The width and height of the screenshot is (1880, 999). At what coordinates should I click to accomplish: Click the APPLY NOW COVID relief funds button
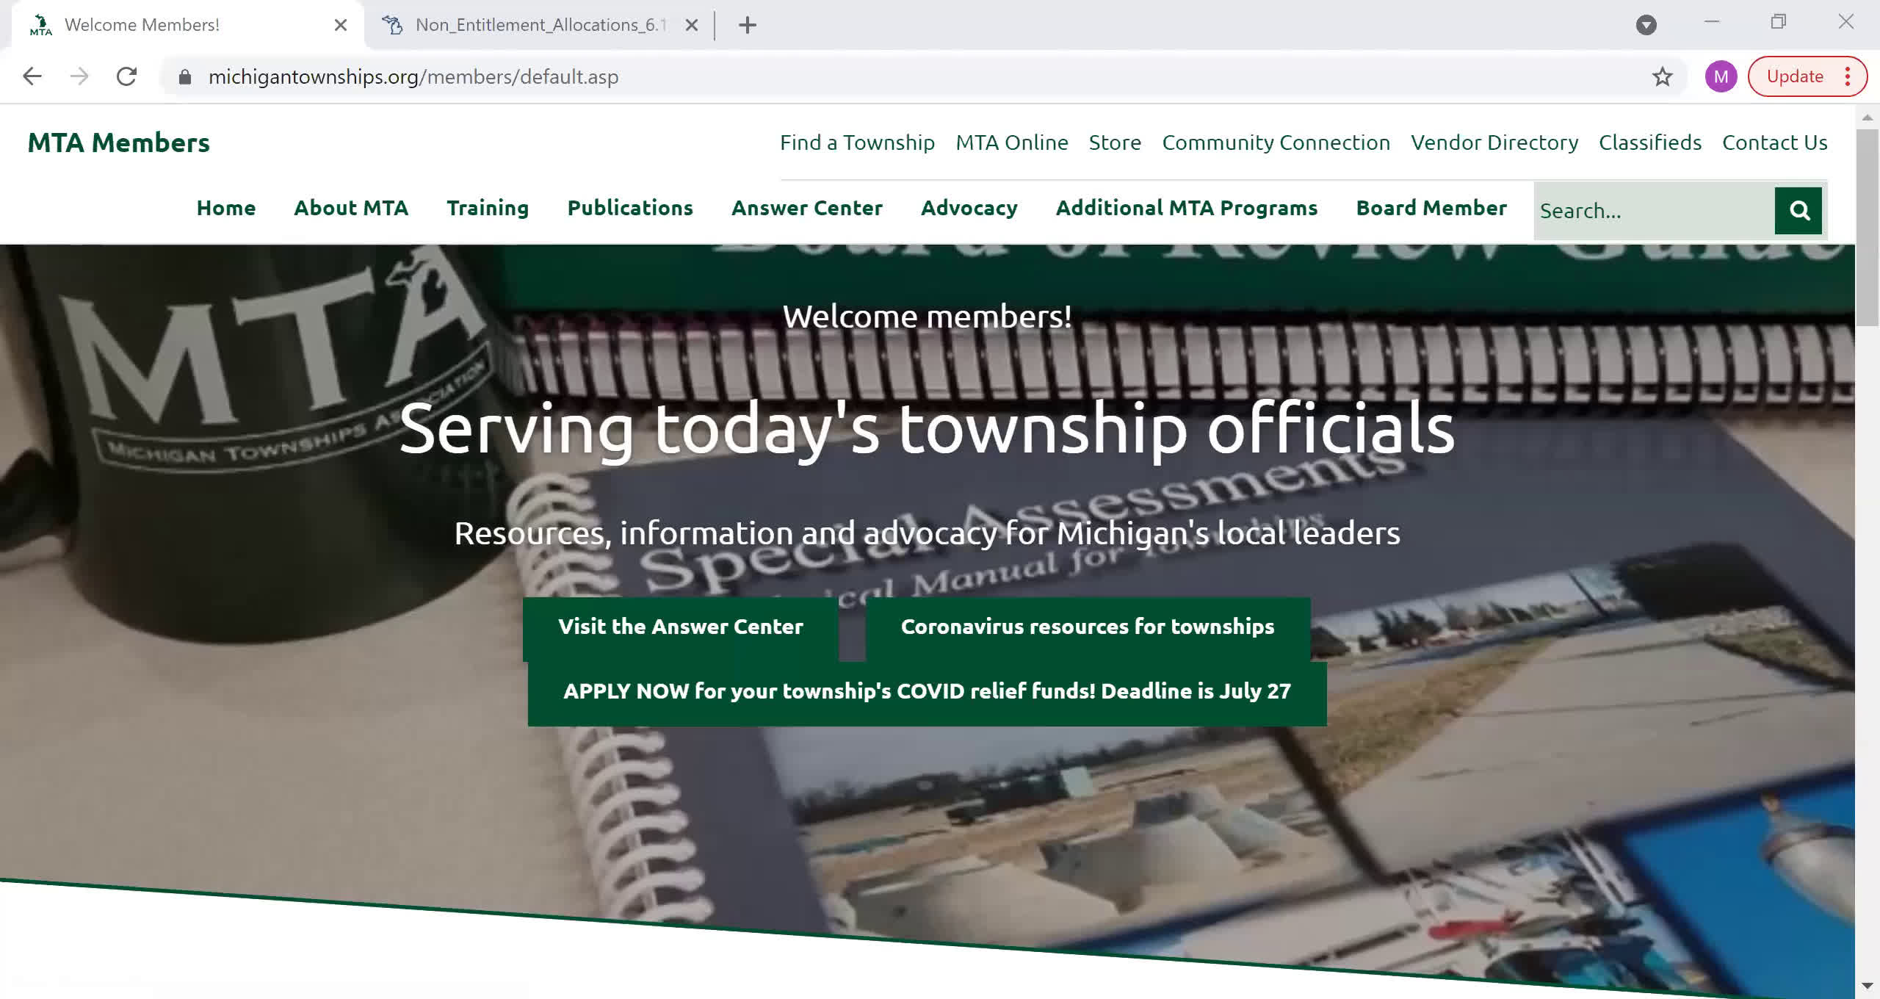[927, 691]
